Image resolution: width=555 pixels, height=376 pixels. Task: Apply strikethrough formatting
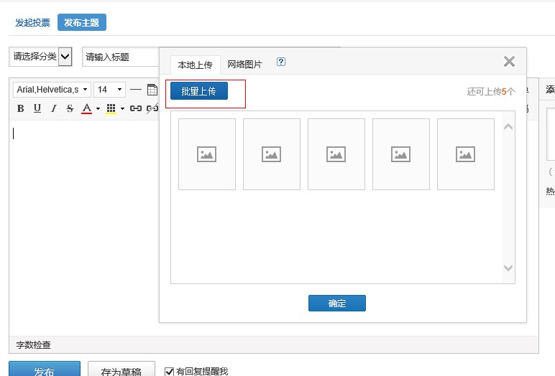coord(70,108)
